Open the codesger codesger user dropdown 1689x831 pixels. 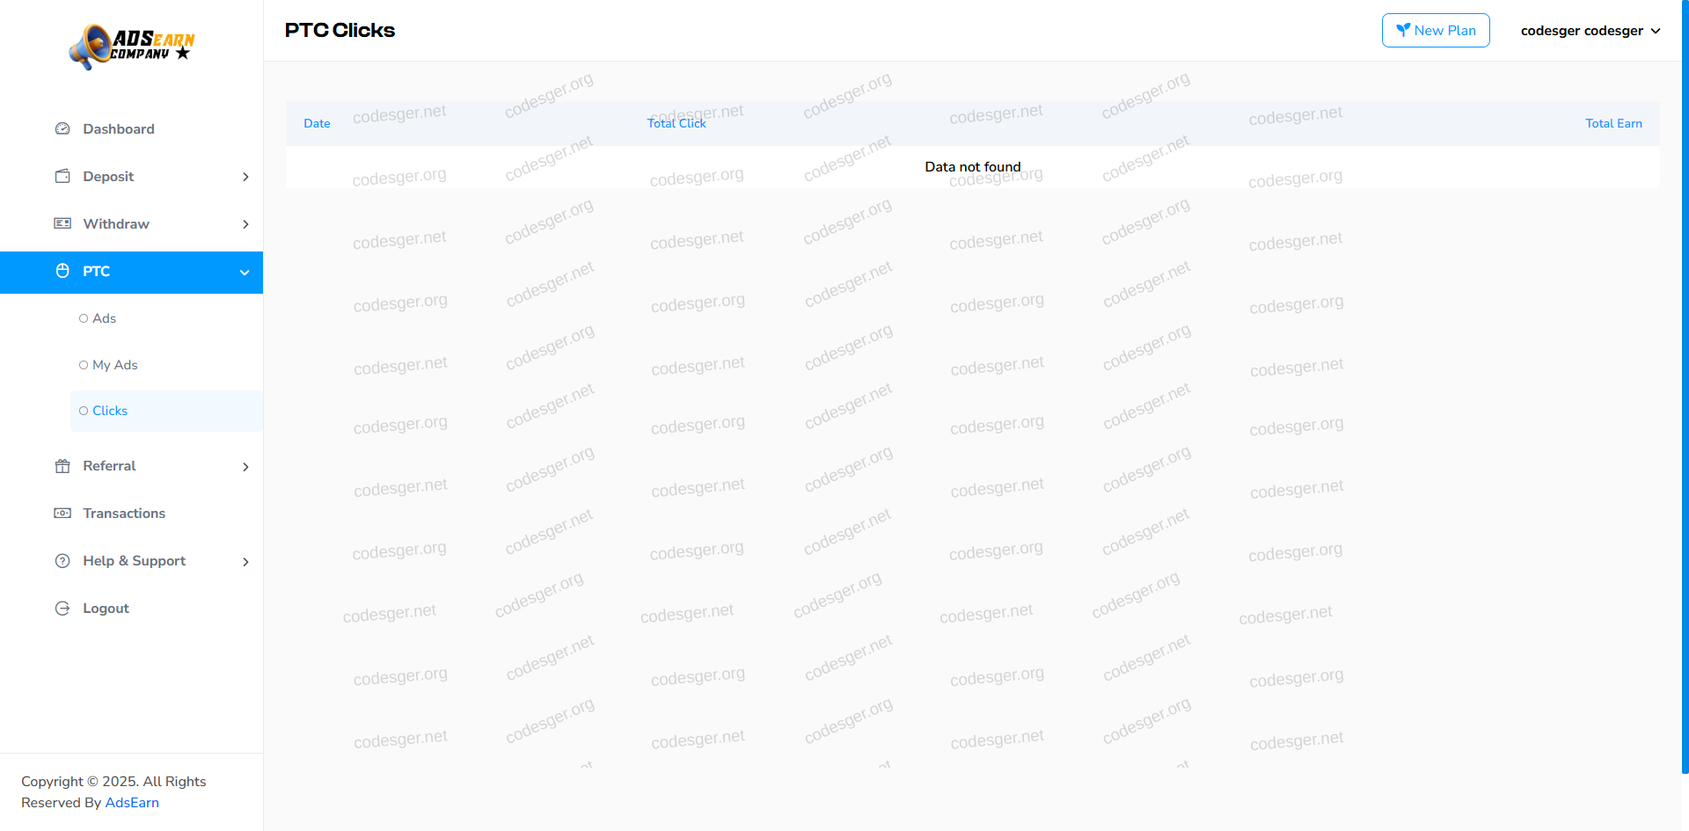[1590, 31]
